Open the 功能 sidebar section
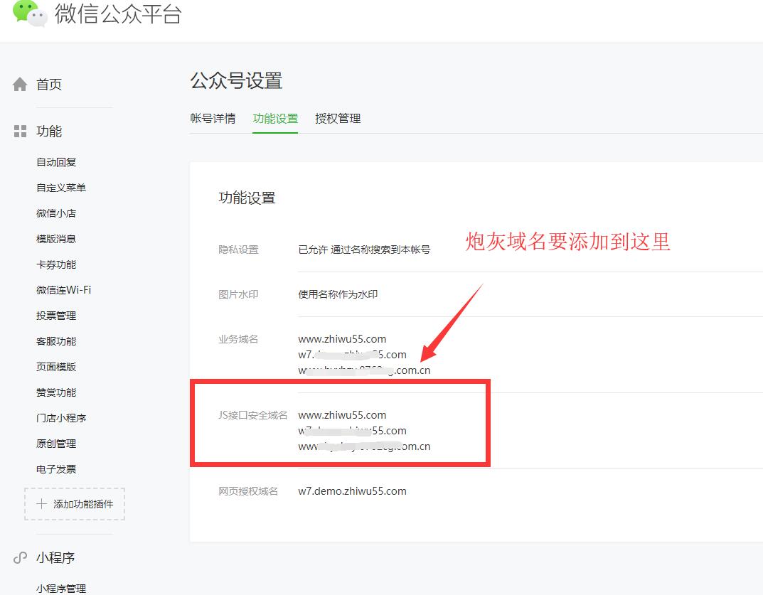The width and height of the screenshot is (763, 595). pyautogui.click(x=49, y=131)
